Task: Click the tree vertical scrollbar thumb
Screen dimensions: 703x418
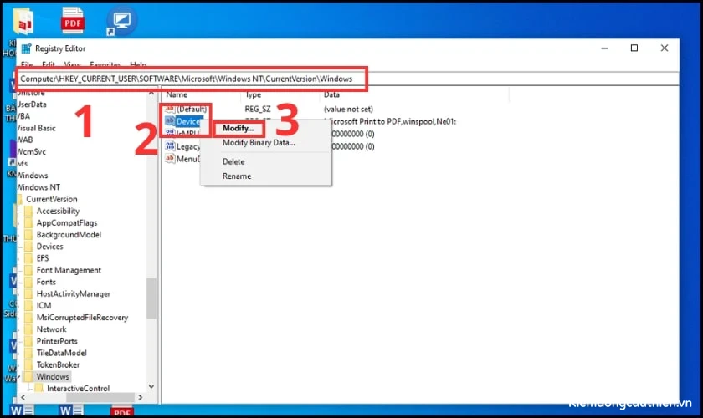Action: [x=151, y=298]
